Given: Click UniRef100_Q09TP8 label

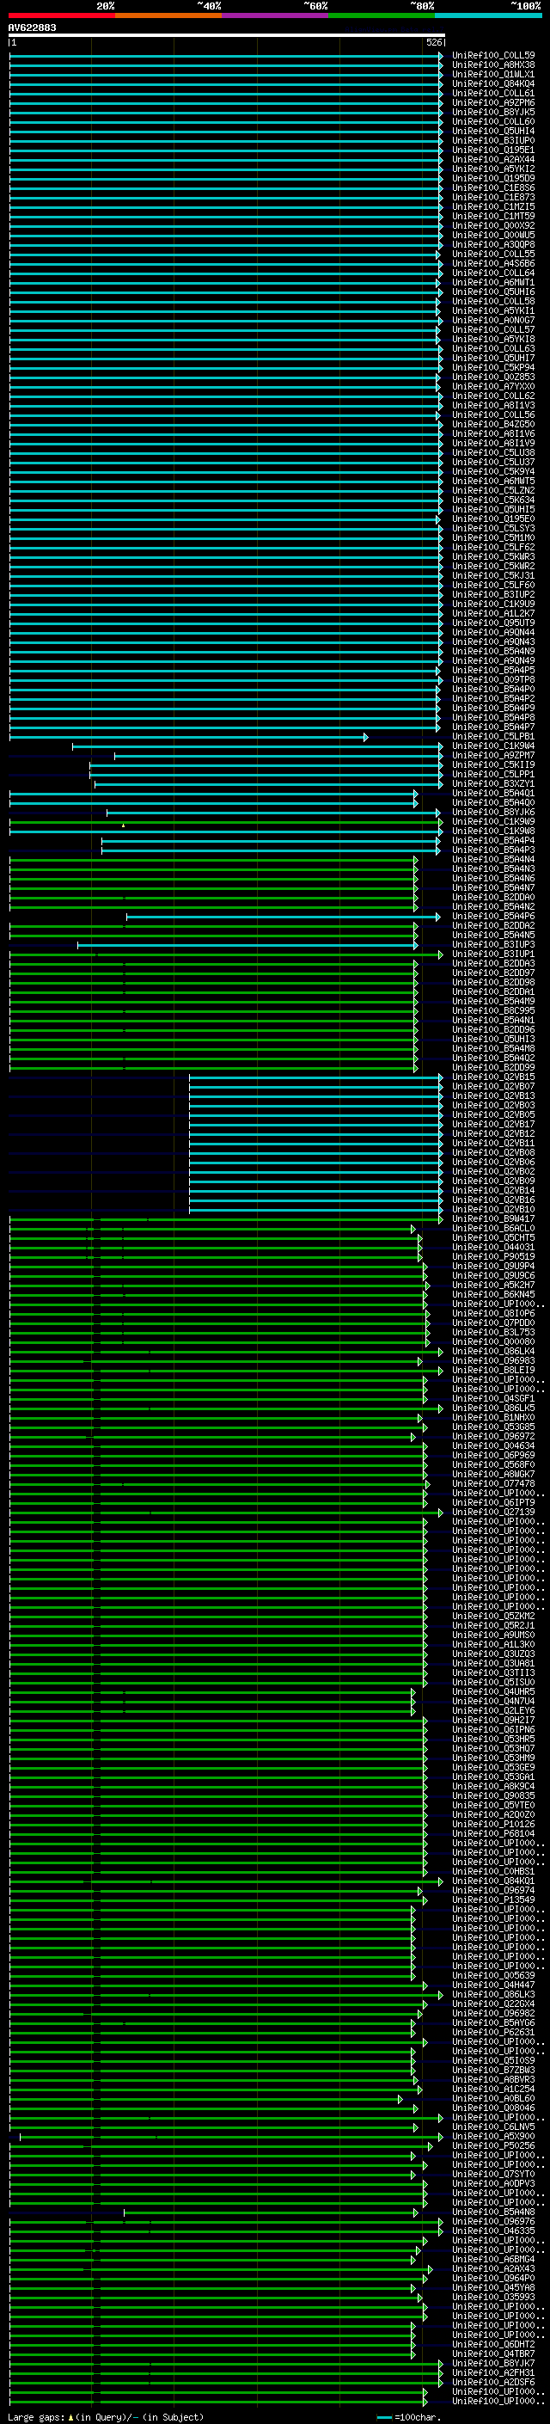Looking at the screenshot, I should point(493,679).
